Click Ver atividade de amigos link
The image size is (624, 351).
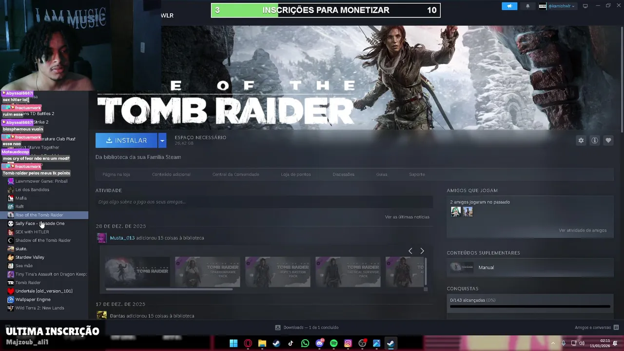[x=583, y=230]
